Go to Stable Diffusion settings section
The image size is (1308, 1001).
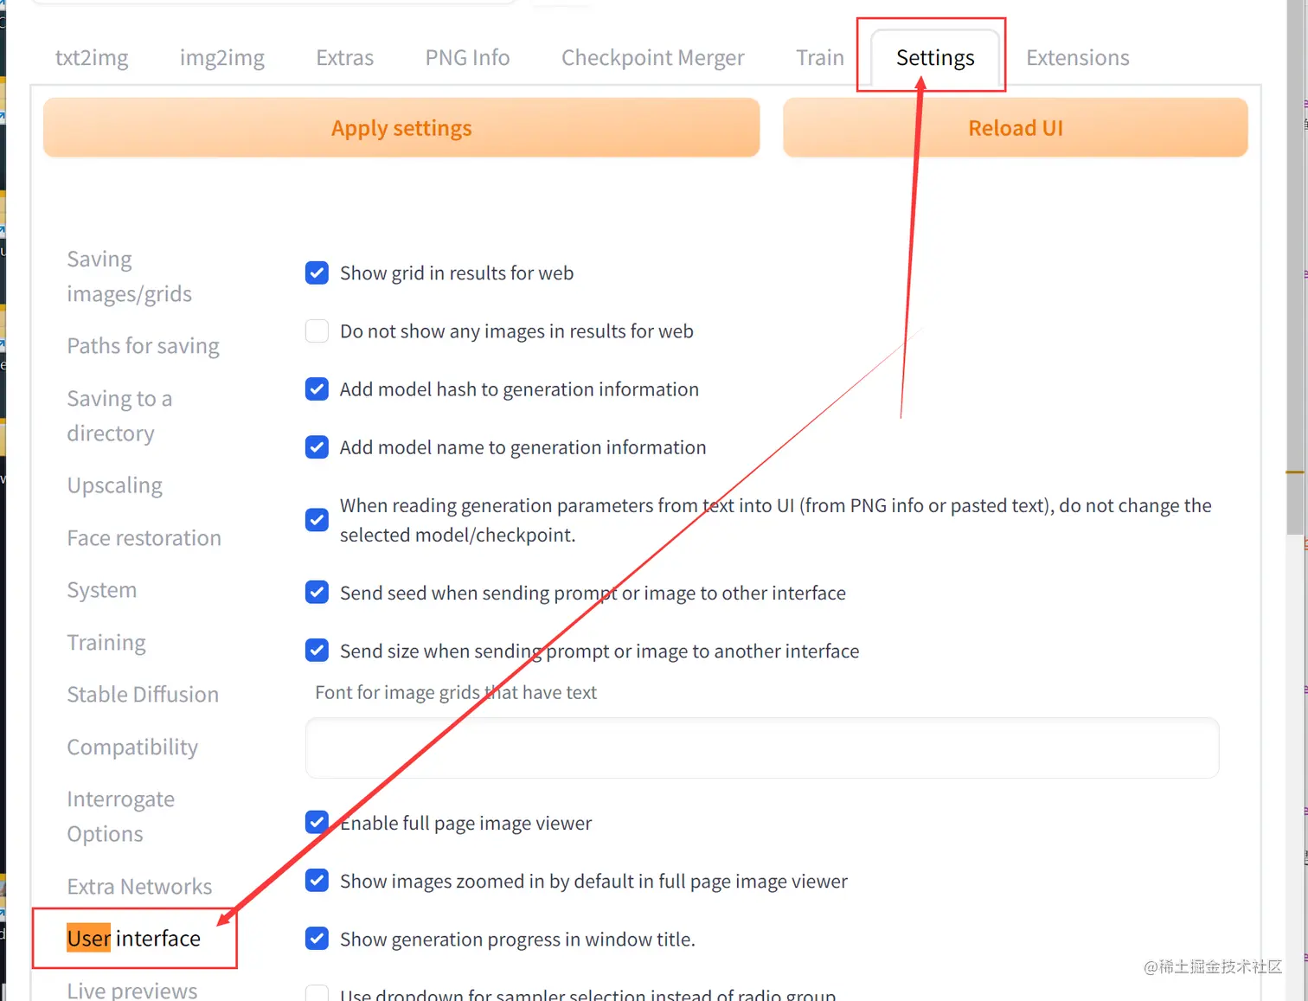[143, 694]
